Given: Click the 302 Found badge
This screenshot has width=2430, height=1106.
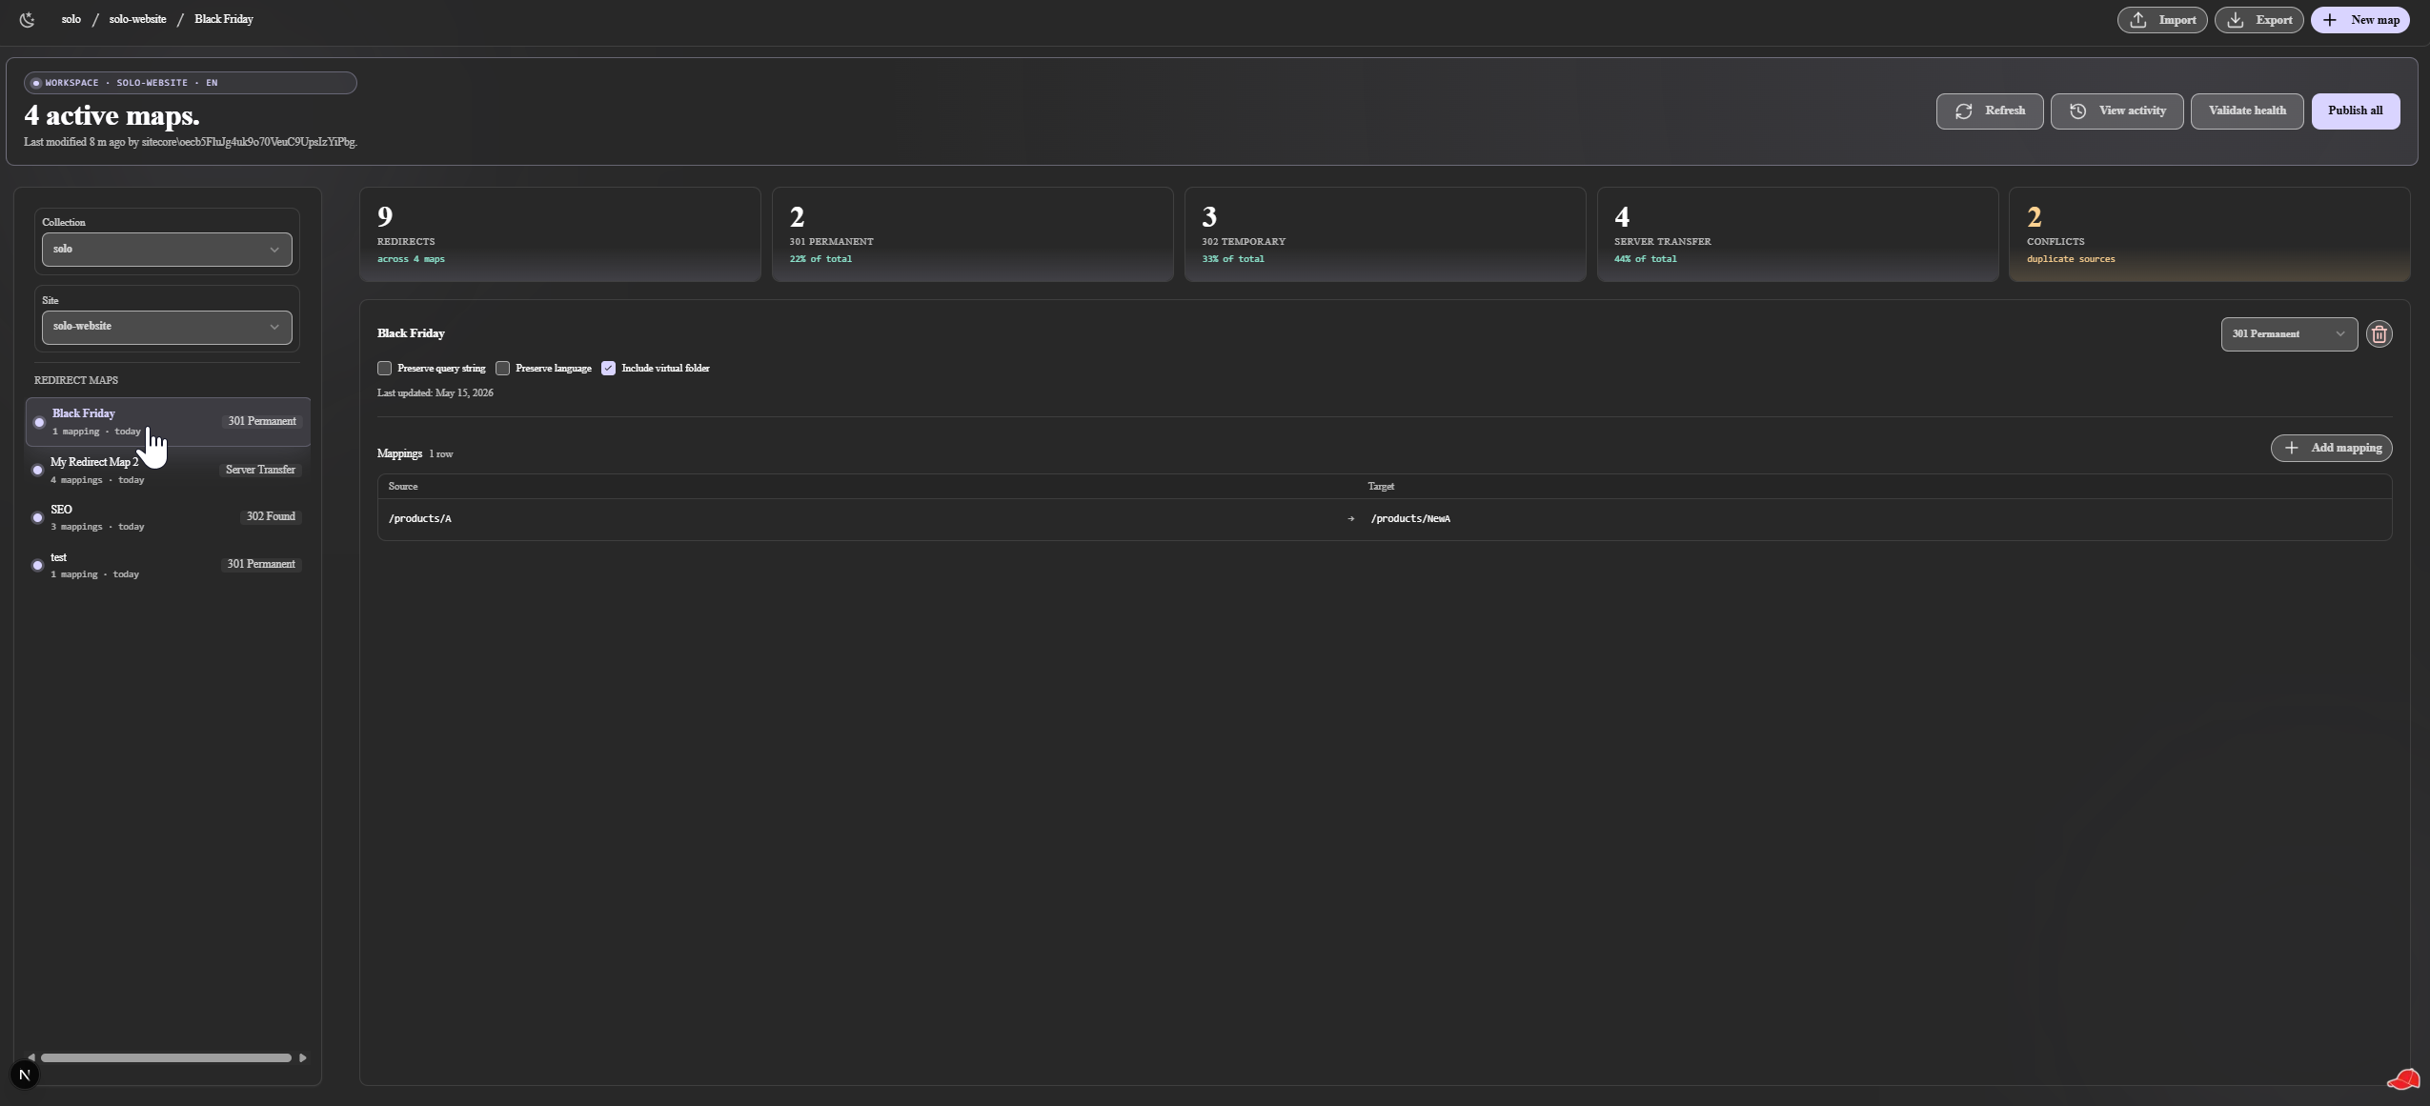Looking at the screenshot, I should pos(271,516).
